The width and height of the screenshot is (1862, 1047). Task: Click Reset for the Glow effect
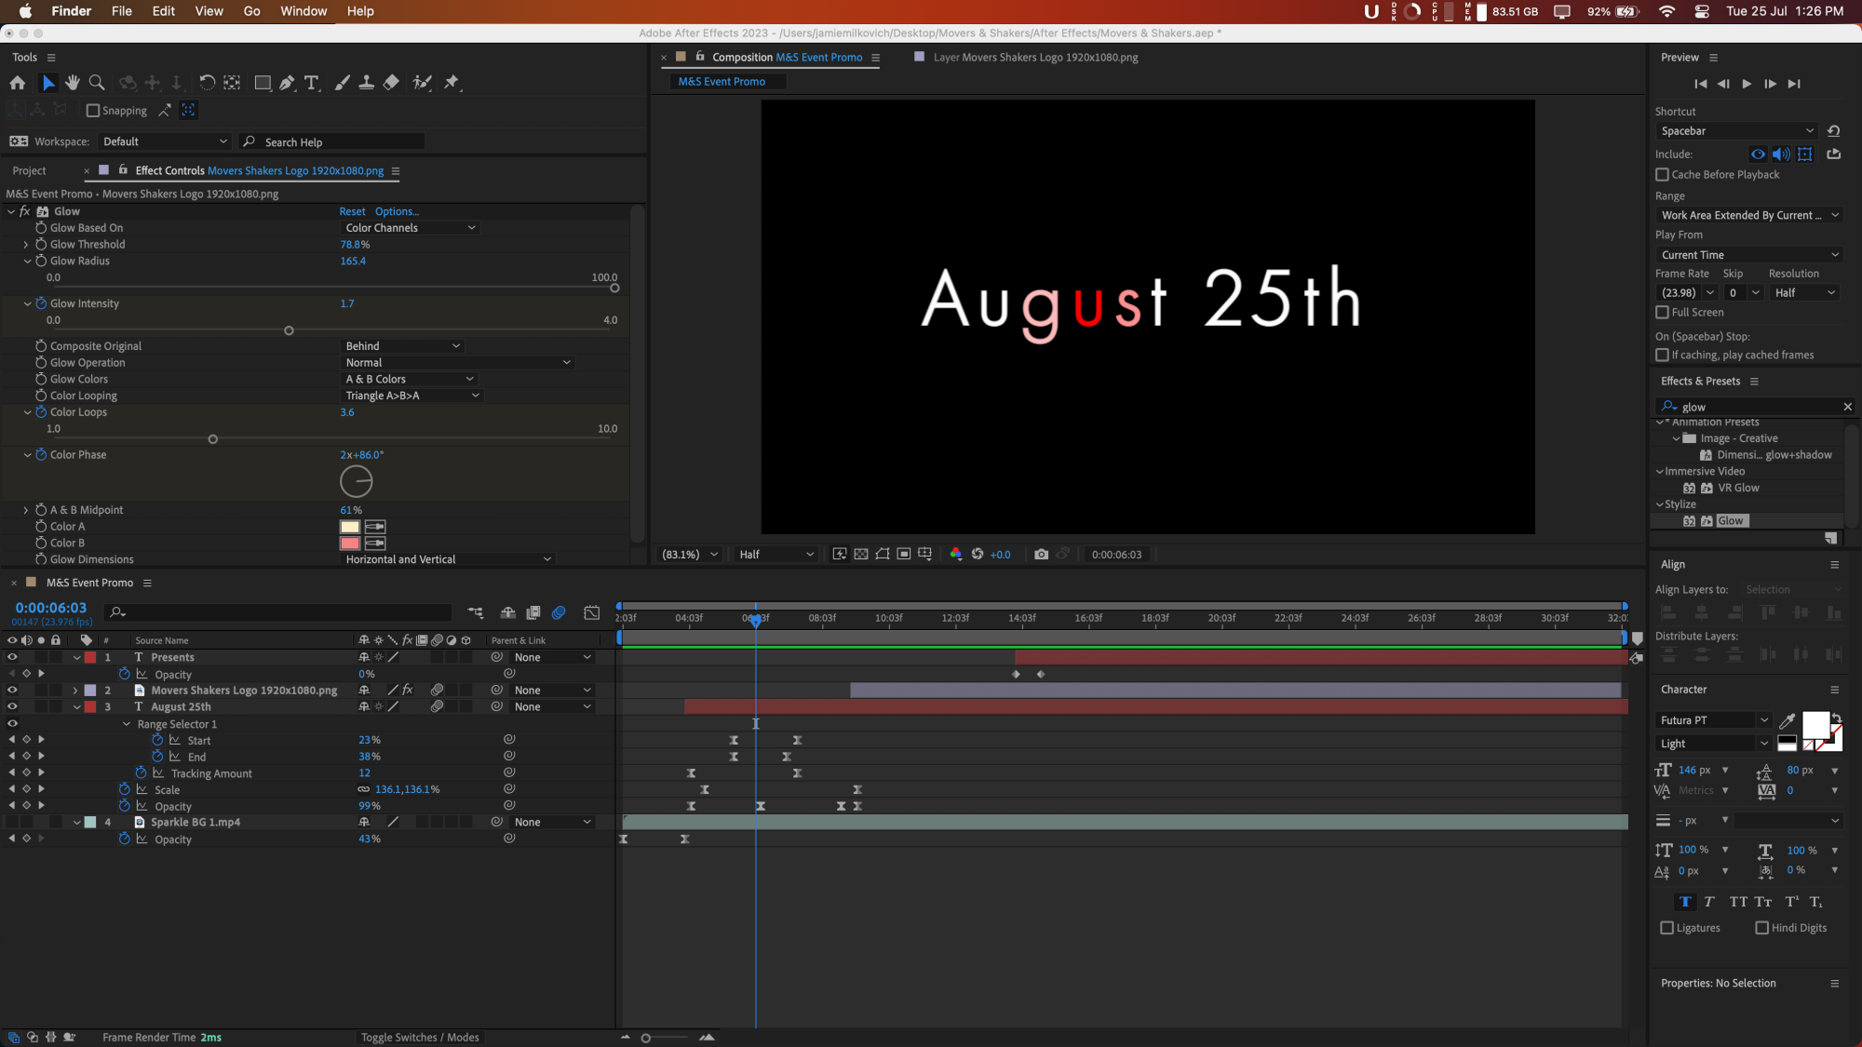point(352,211)
